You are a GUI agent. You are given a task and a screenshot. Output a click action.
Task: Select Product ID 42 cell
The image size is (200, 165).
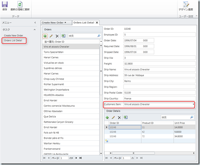coord(158,132)
